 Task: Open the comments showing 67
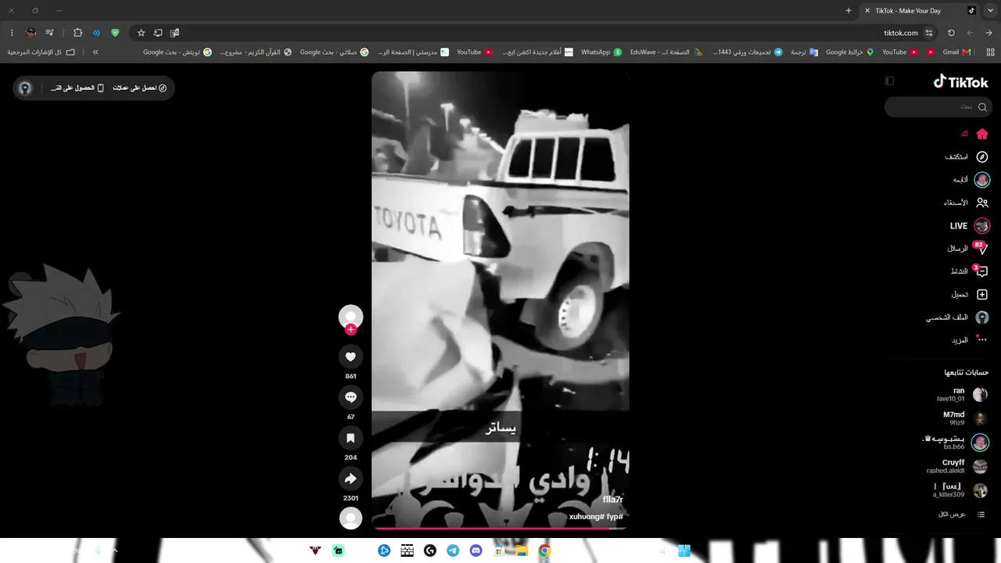(350, 397)
